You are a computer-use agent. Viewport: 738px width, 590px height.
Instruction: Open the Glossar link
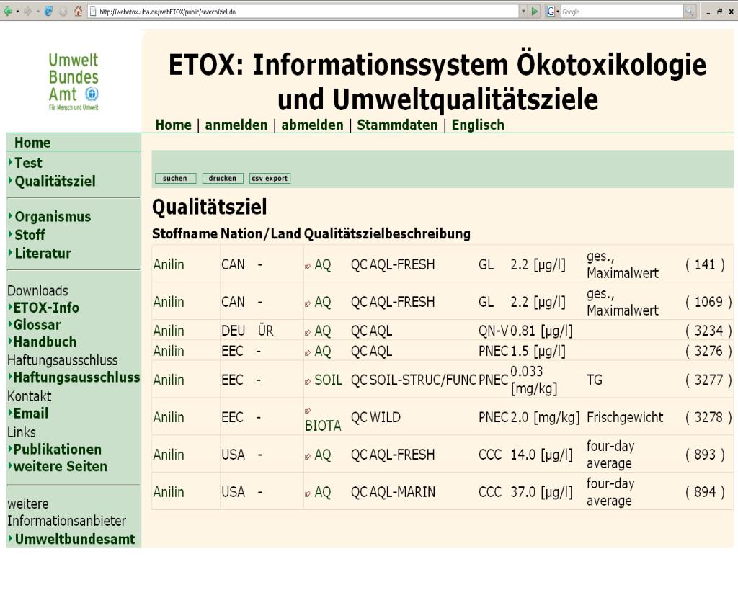click(37, 325)
